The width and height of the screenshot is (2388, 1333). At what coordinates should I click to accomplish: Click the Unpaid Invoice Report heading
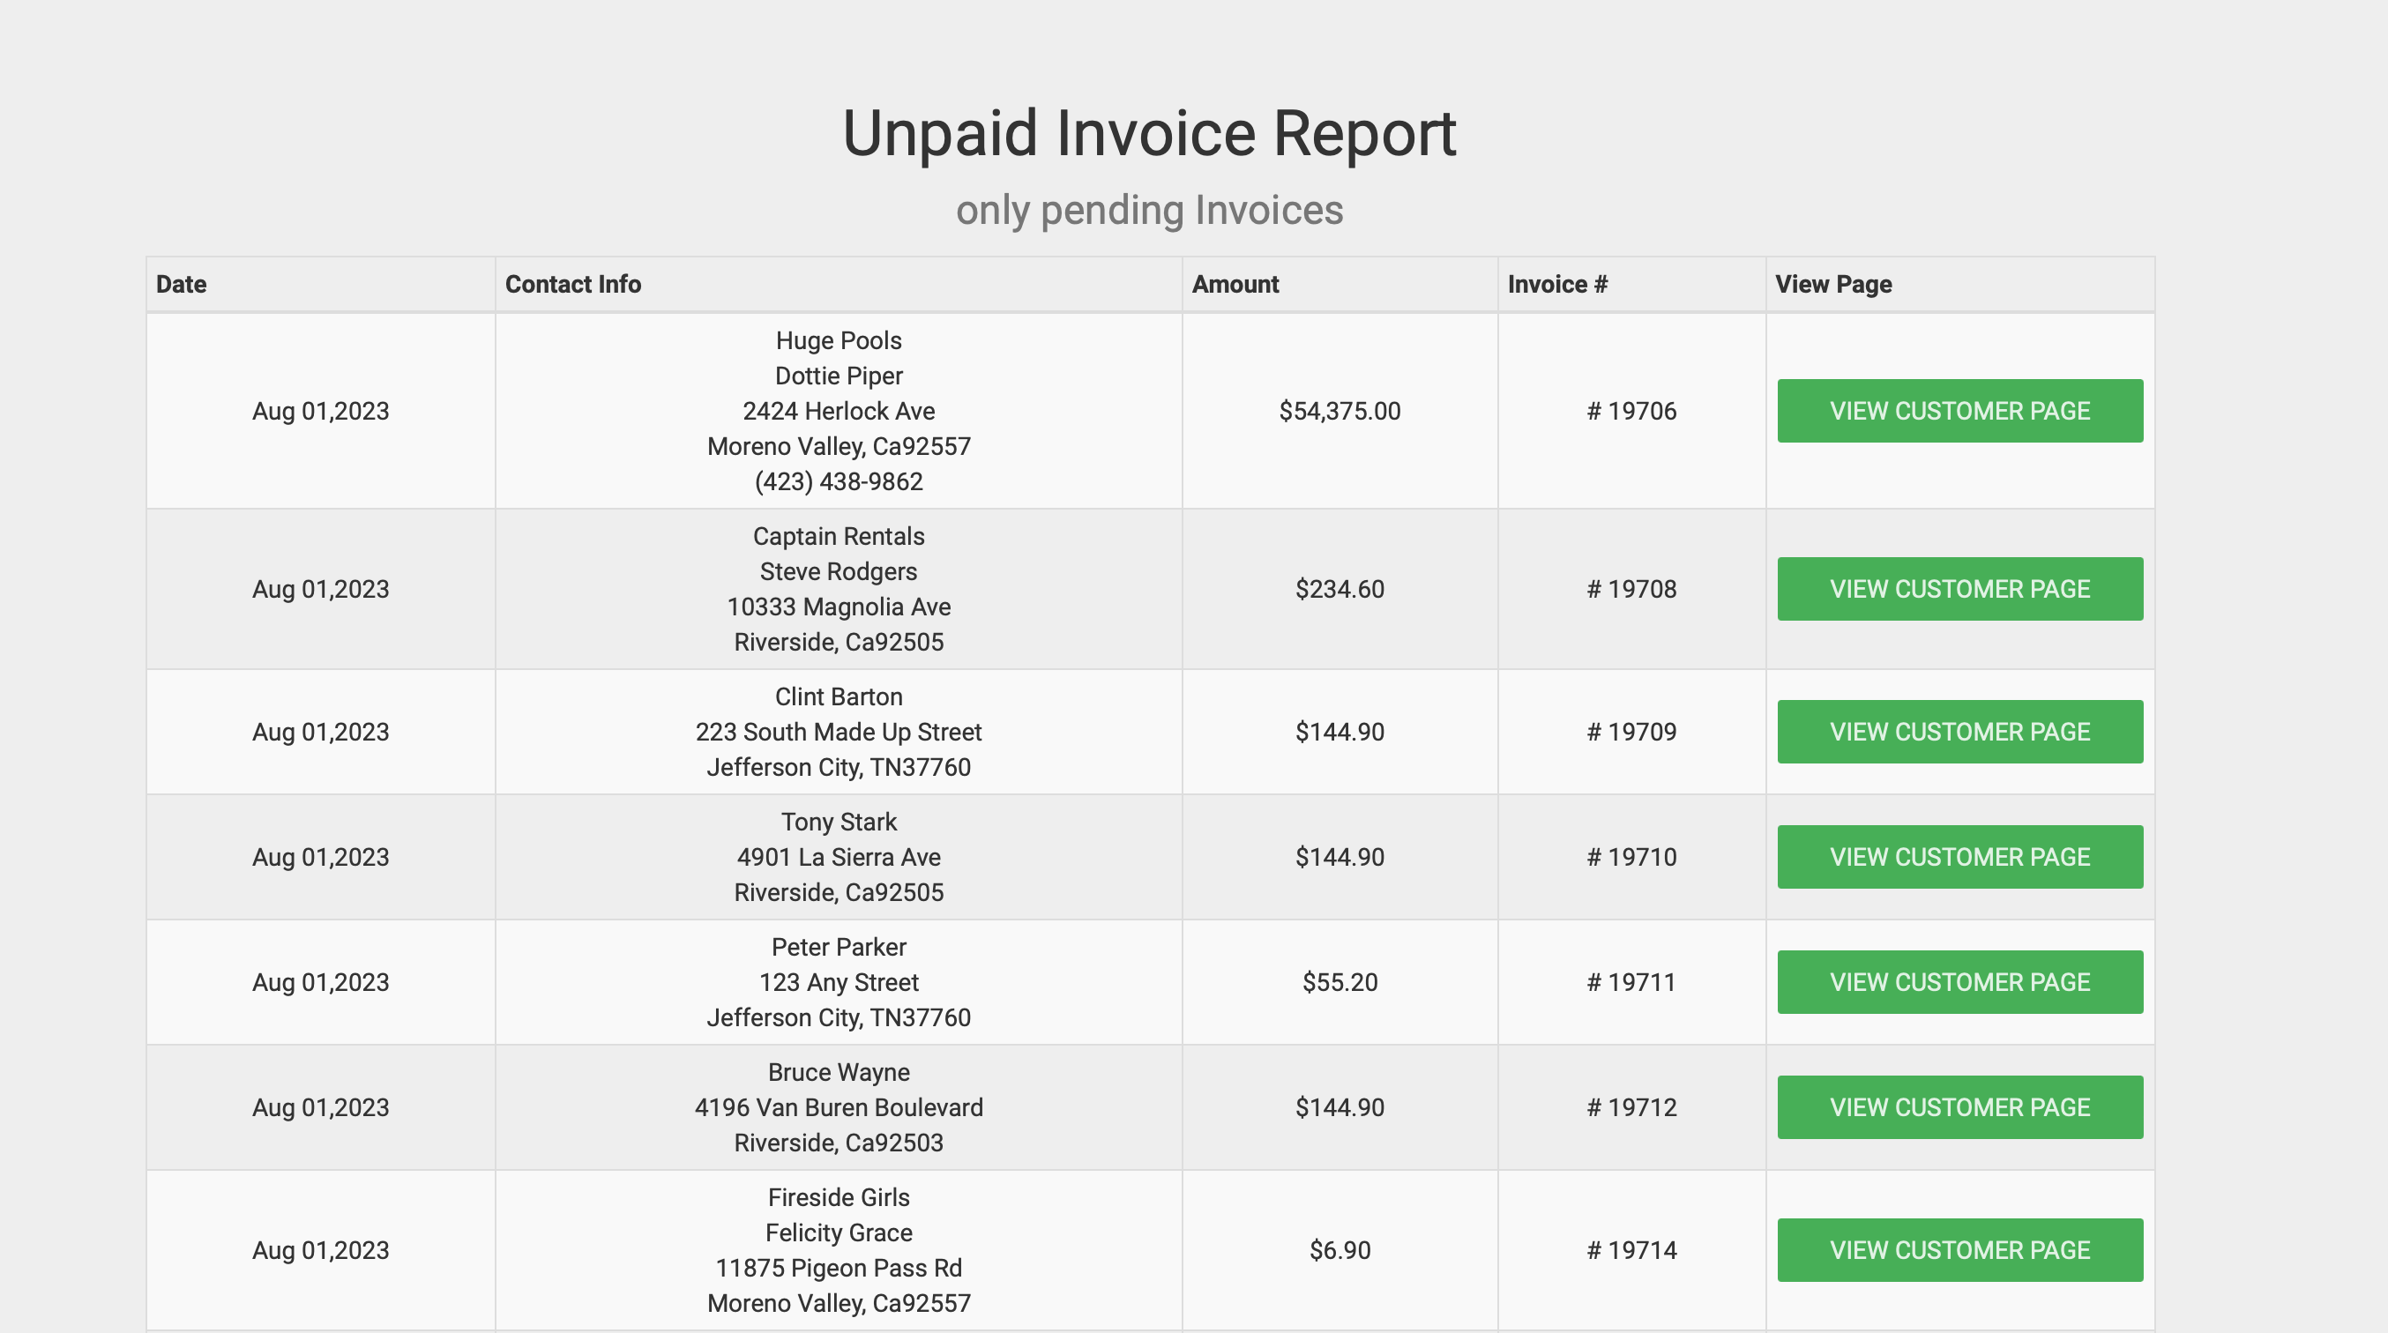[x=1148, y=133]
